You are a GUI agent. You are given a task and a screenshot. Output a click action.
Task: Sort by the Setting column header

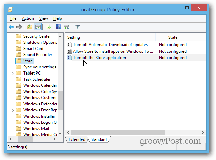point(110,37)
